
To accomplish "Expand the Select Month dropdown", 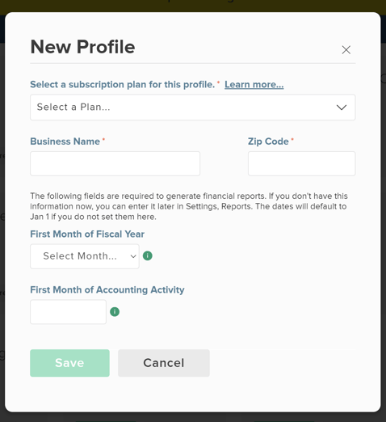I will pyautogui.click(x=85, y=256).
